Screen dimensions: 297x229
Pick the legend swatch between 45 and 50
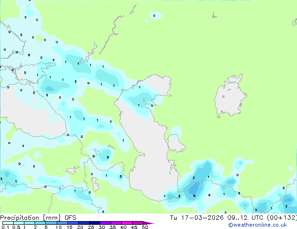pyautogui.click(x=138, y=223)
